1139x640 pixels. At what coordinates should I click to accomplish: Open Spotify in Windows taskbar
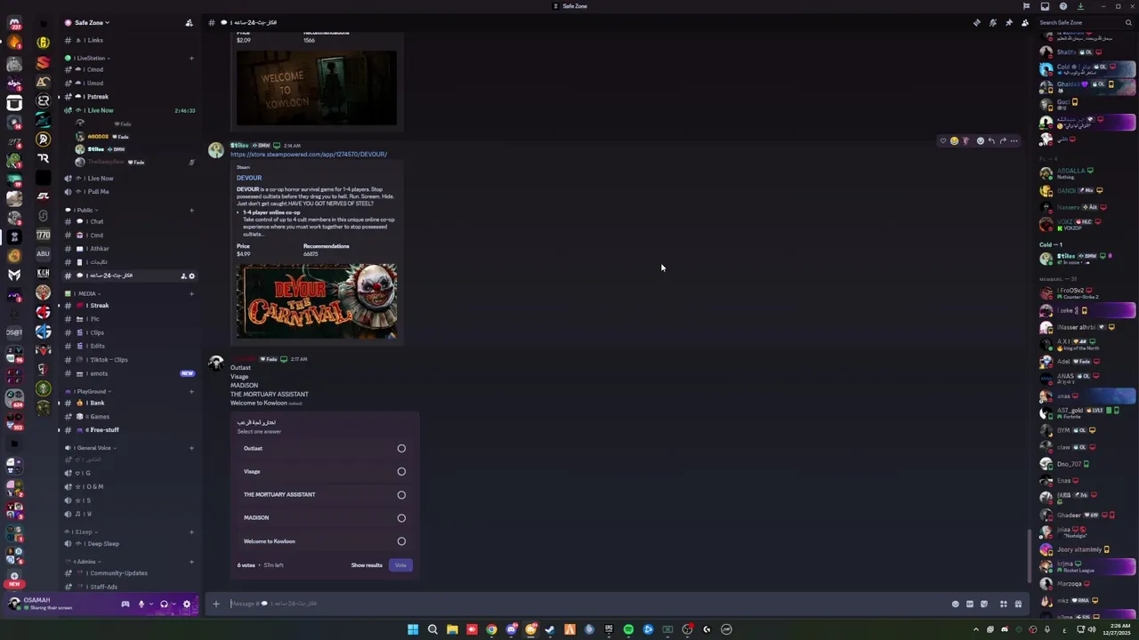[x=628, y=629]
